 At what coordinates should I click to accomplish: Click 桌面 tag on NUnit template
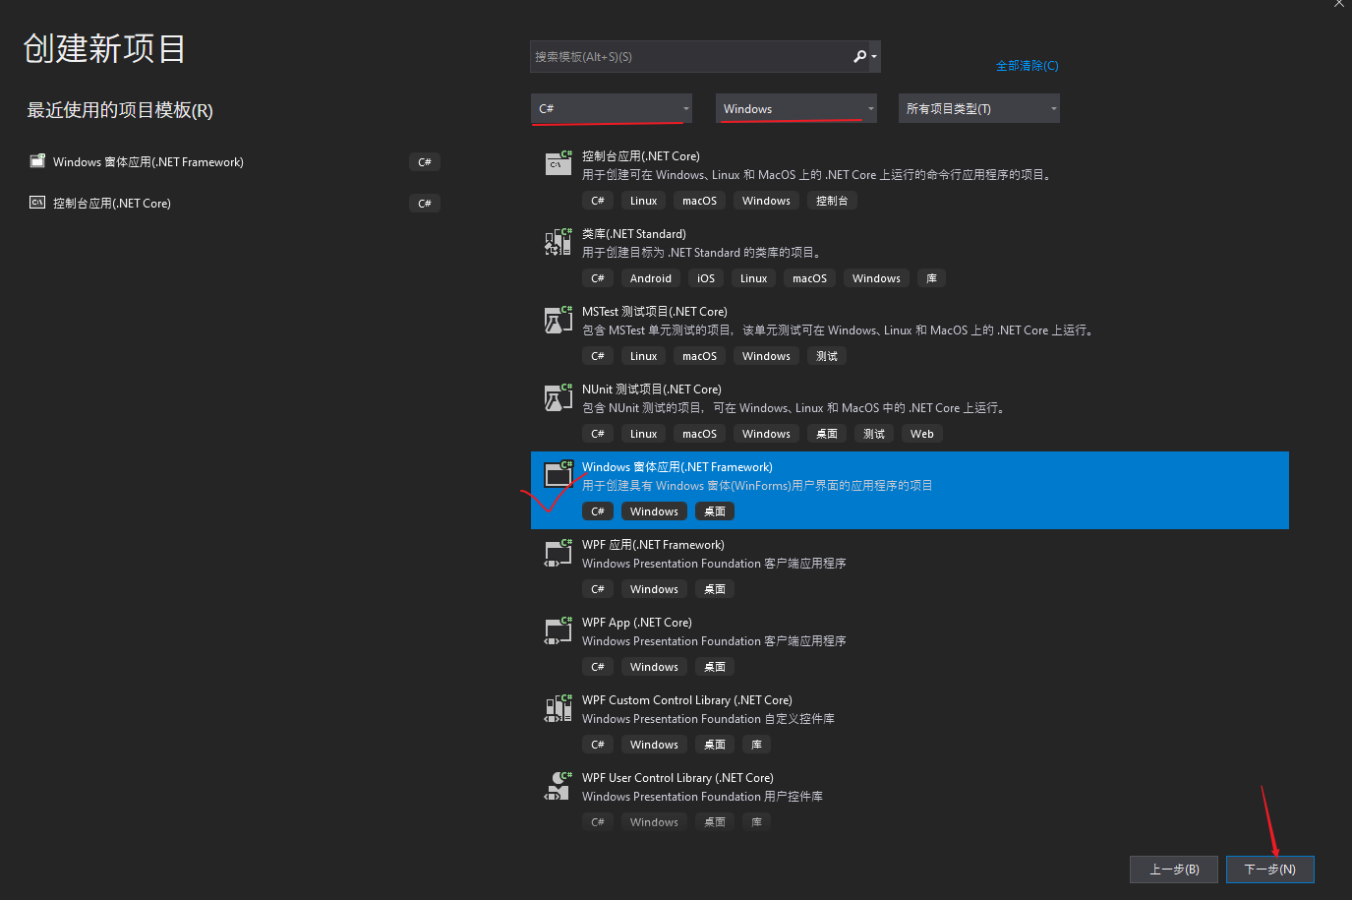click(827, 434)
